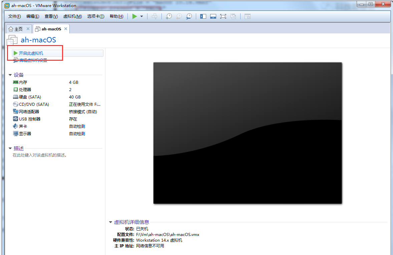The image size is (393, 255).
Task: Toggle the thumbnail bar icon
Action: (x=213, y=16)
